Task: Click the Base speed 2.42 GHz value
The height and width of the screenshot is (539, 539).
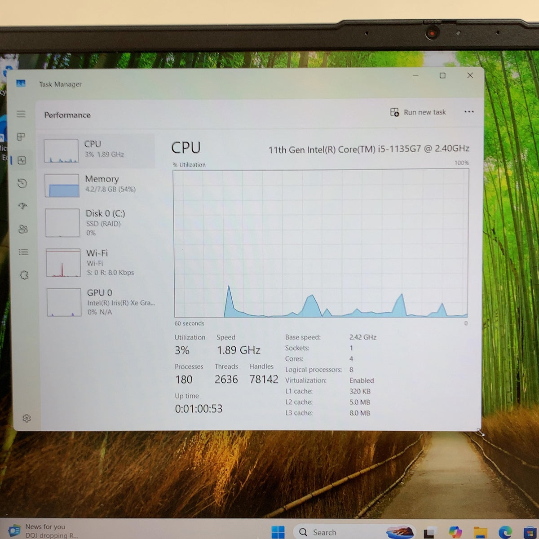Action: [x=363, y=337]
